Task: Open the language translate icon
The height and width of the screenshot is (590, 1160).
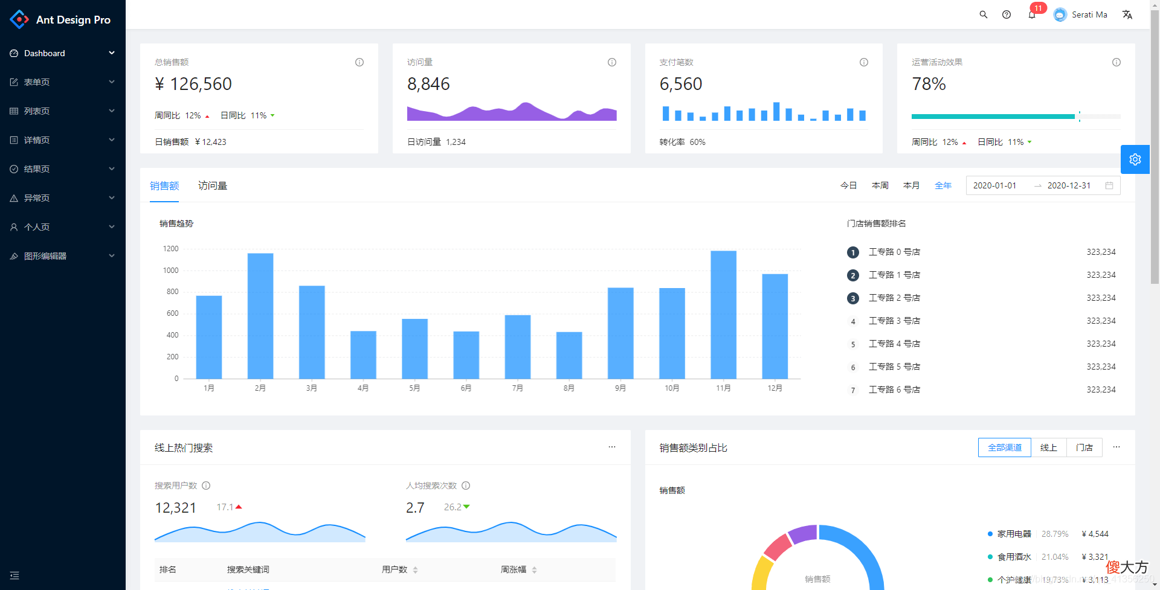Action: 1127,14
